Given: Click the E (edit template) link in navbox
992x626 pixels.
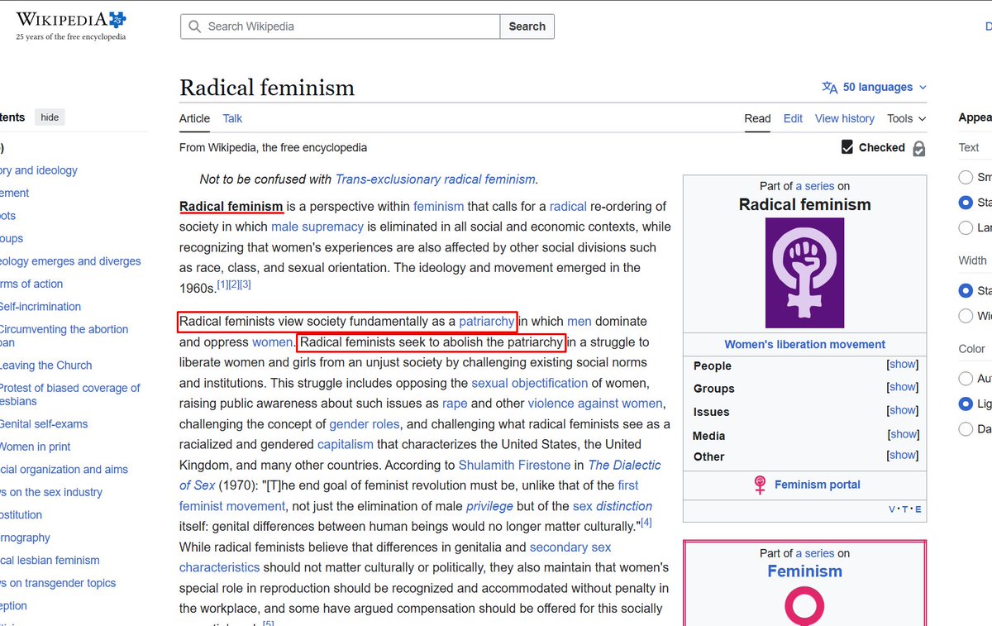Looking at the screenshot, I should pyautogui.click(x=918, y=509).
